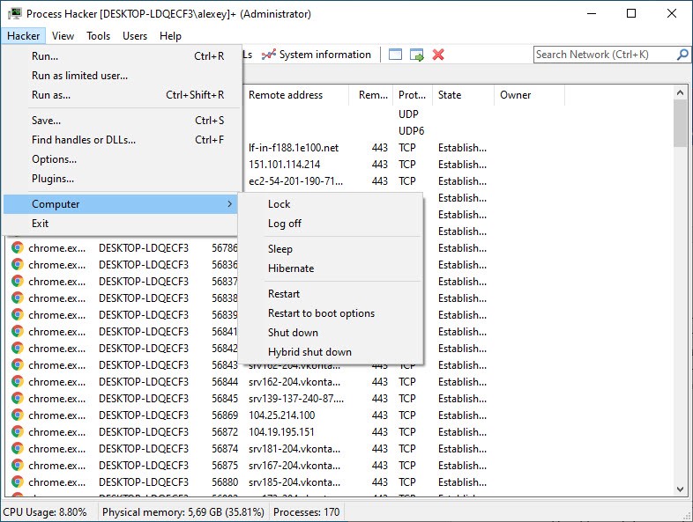Click the find window and thread icon
Screen dimensions: 693x522
point(417,55)
